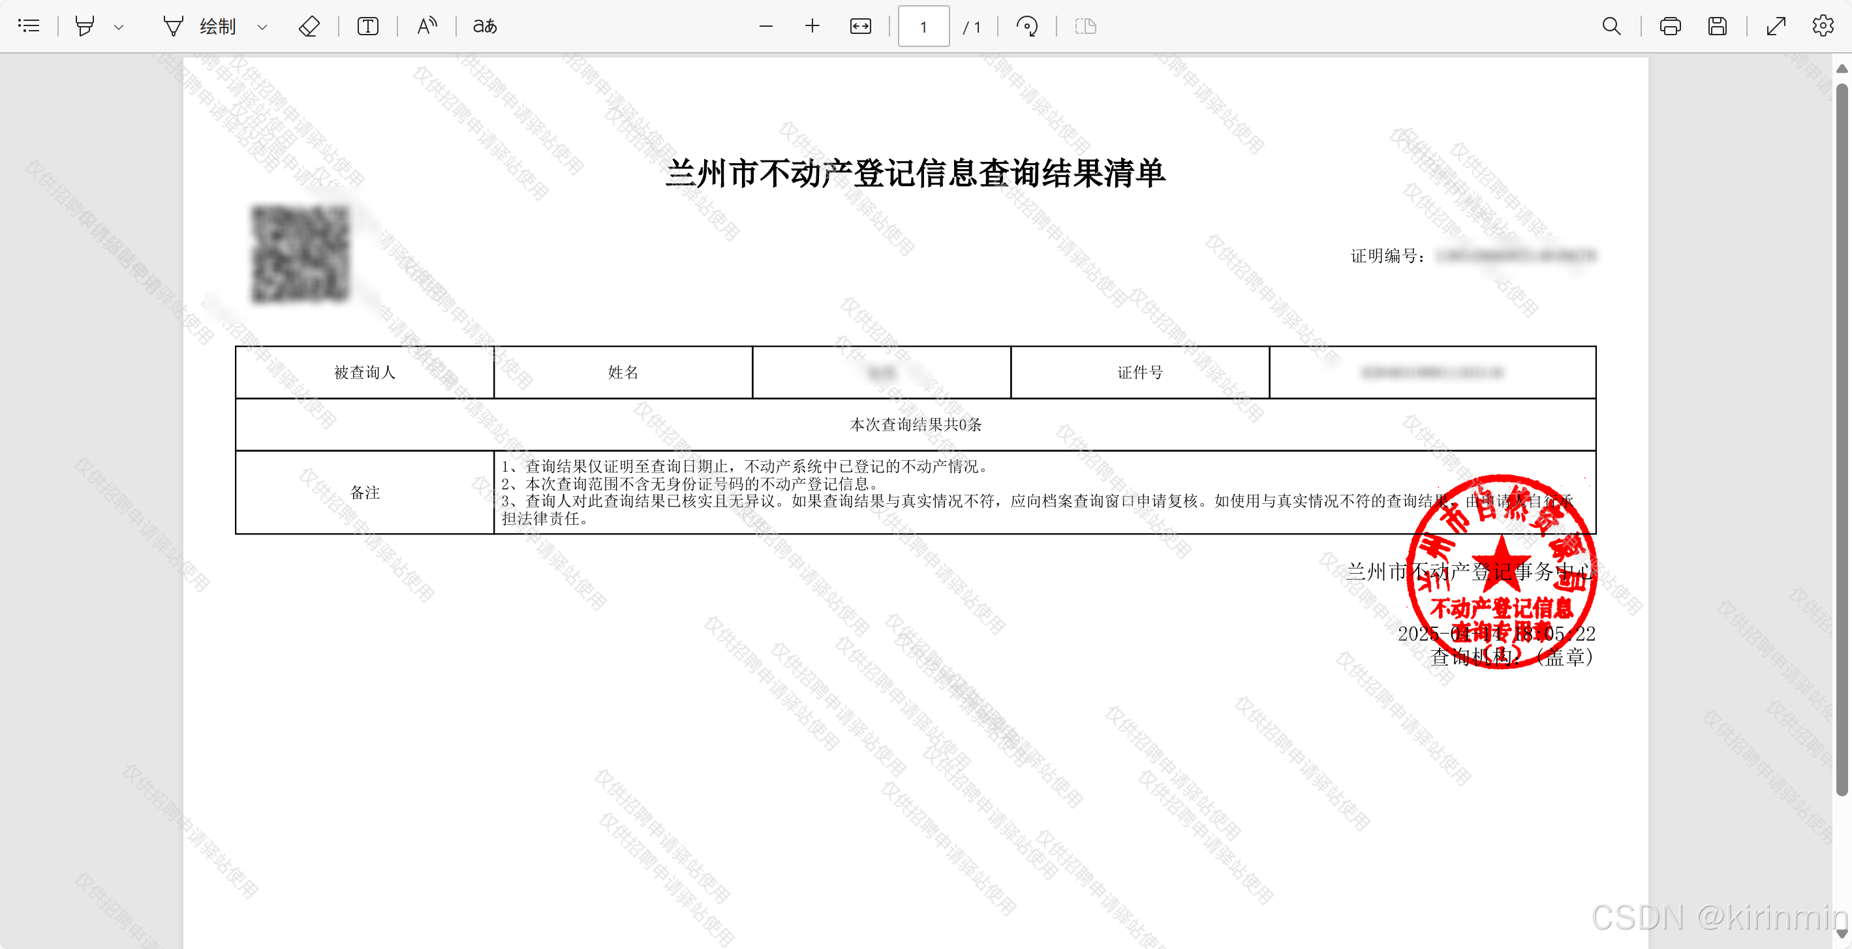Rotate the document page

1026,27
